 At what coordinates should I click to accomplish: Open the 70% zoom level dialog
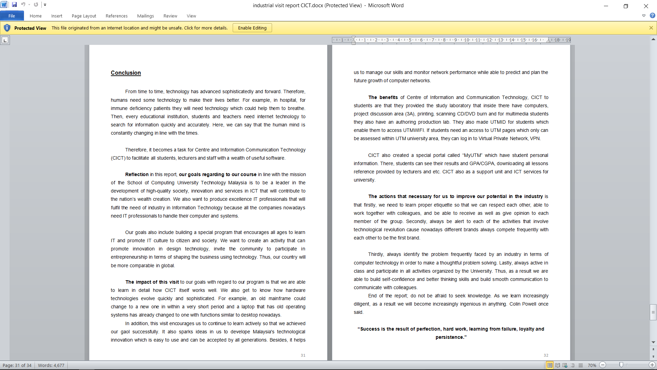tap(592, 365)
